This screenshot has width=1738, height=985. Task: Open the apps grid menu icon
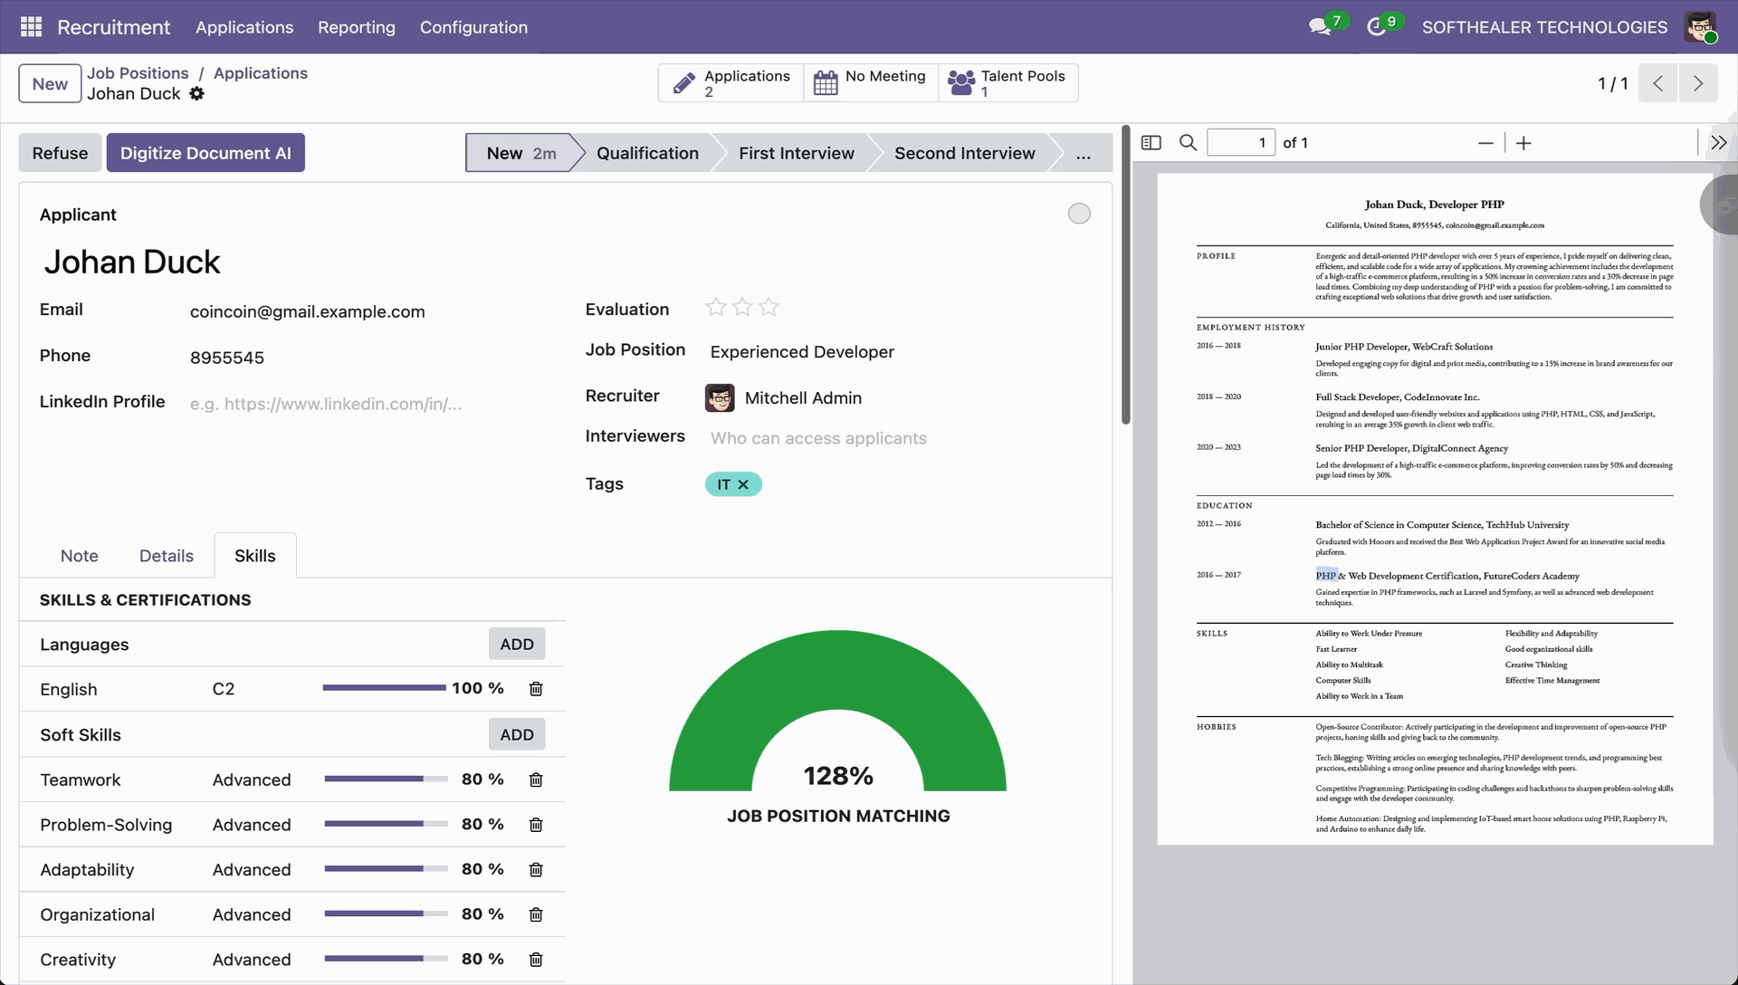(31, 27)
